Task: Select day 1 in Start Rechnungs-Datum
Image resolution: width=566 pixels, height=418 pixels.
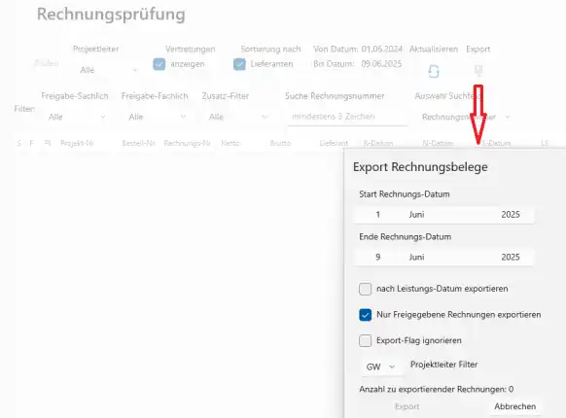Action: click(x=377, y=215)
